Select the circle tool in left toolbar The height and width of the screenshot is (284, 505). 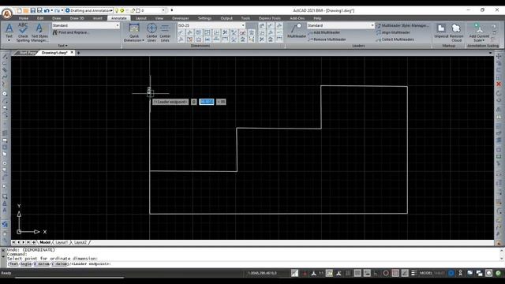pyautogui.click(x=5, y=94)
